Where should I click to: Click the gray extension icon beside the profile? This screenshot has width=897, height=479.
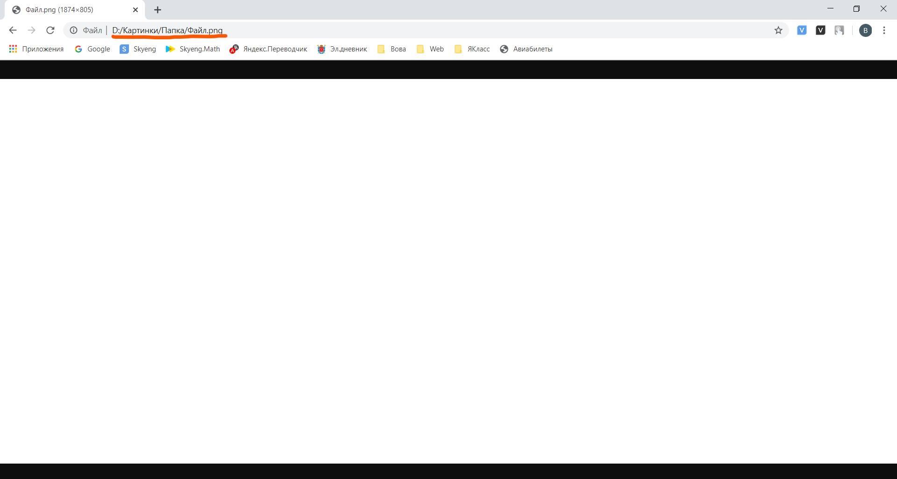point(839,30)
